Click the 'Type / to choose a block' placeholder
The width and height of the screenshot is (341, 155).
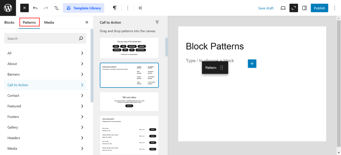point(210,61)
